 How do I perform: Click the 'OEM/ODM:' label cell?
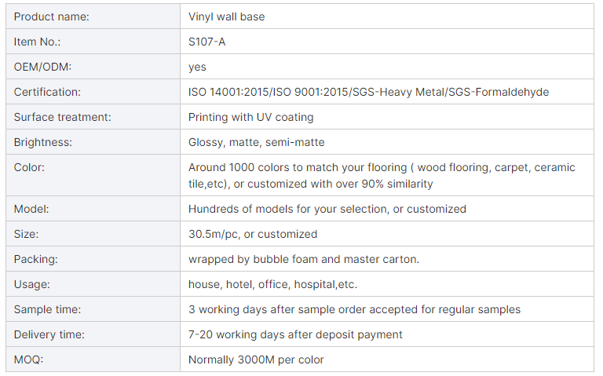click(43, 67)
